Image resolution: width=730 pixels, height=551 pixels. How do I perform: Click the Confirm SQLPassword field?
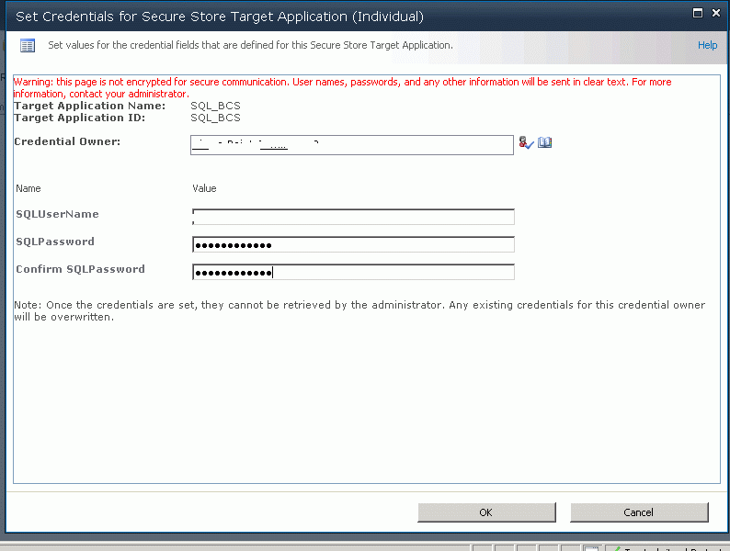[353, 272]
